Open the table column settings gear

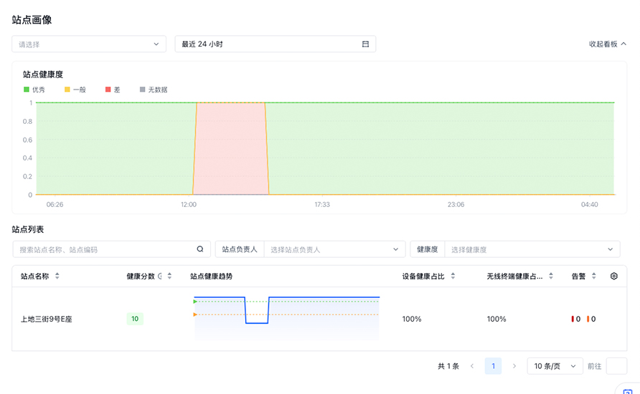tap(613, 276)
